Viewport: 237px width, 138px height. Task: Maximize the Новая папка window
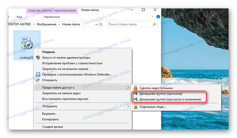[x=143, y=10]
